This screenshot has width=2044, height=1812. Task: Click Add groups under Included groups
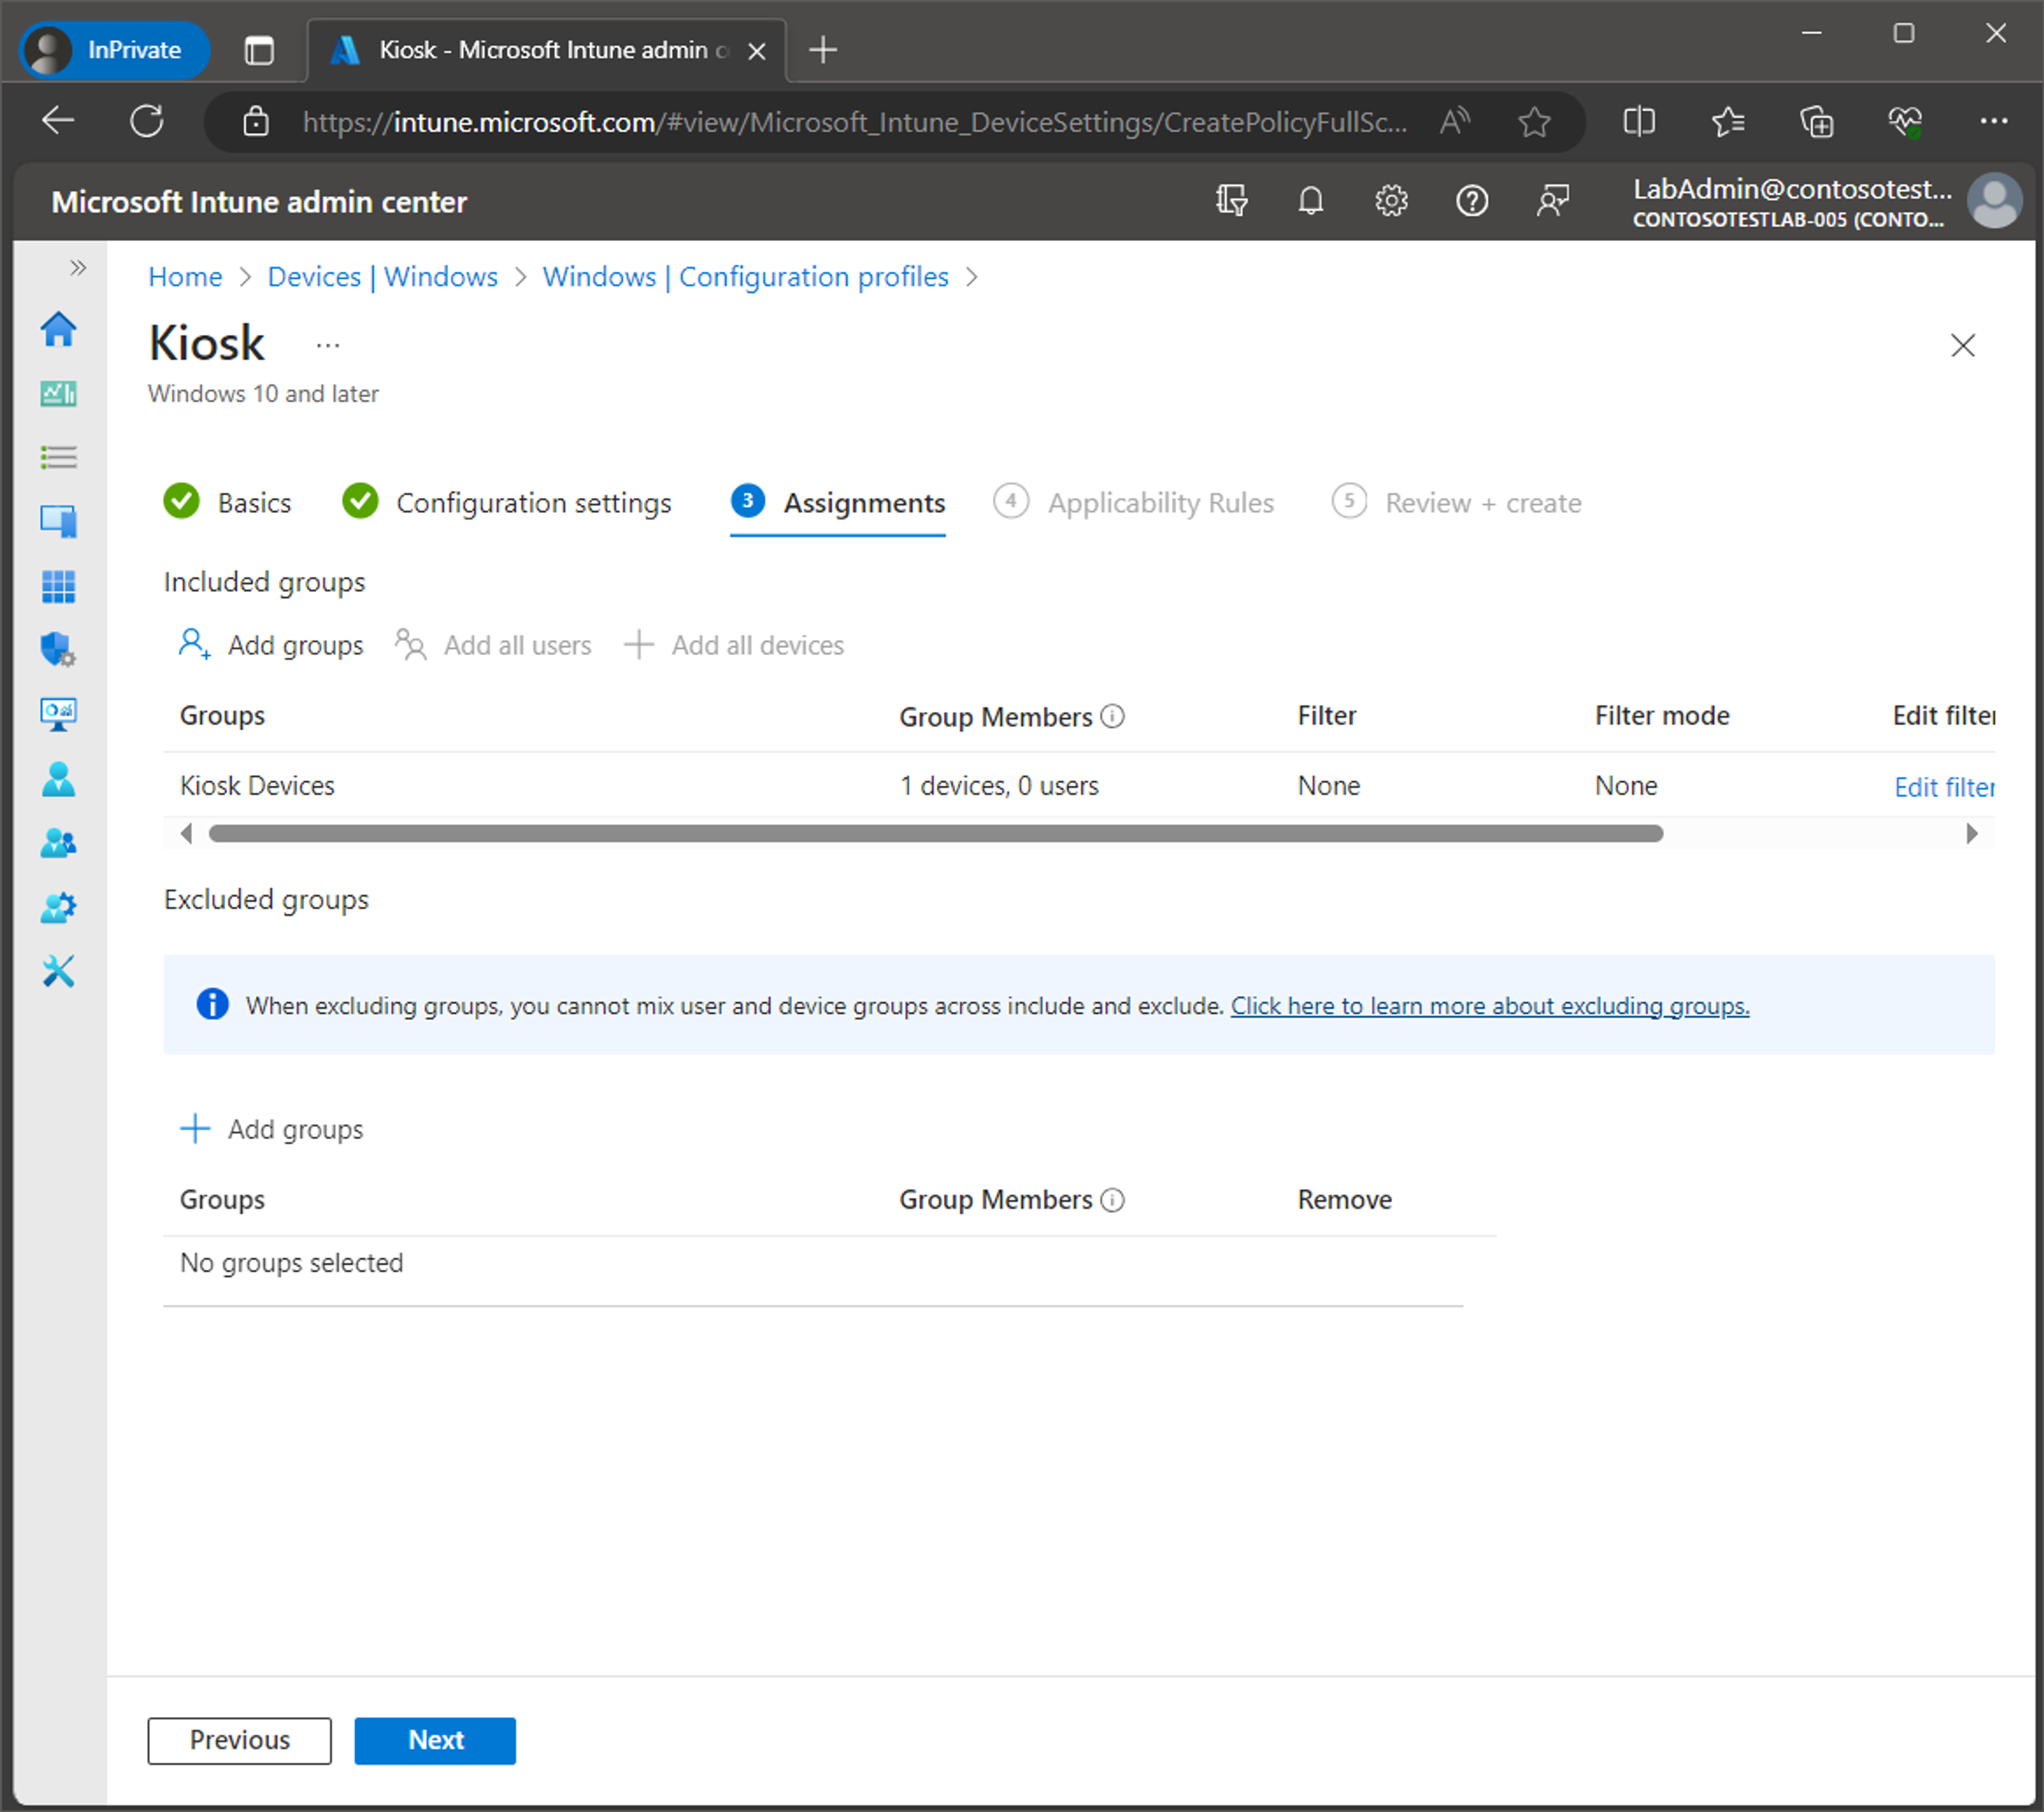270,645
